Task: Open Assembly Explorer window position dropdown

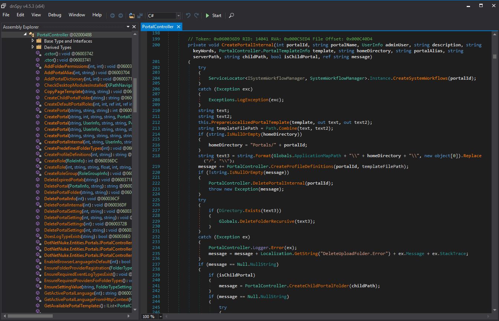Action: click(128, 27)
